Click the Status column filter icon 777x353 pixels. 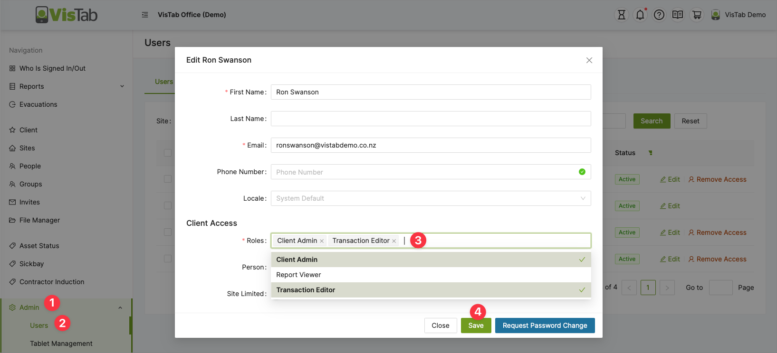click(651, 153)
